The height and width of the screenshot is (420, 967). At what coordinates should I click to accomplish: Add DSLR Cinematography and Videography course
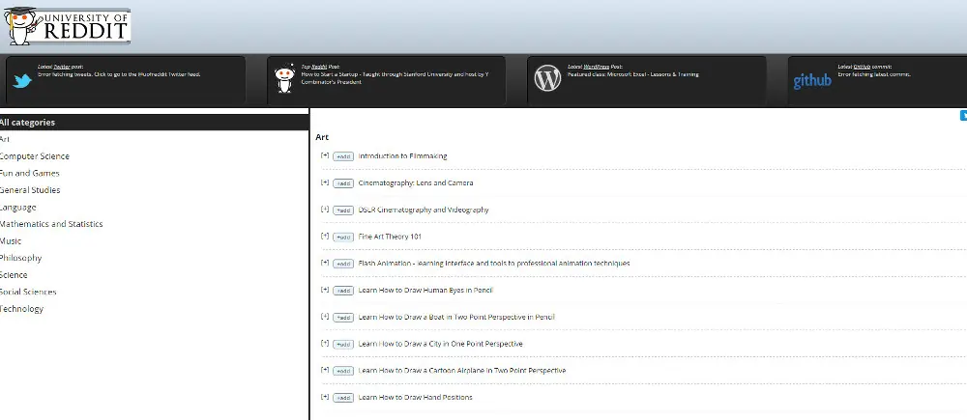pos(343,210)
